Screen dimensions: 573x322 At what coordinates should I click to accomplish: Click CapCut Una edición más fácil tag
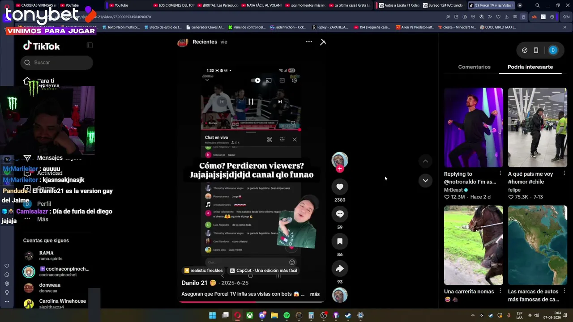pos(263,271)
